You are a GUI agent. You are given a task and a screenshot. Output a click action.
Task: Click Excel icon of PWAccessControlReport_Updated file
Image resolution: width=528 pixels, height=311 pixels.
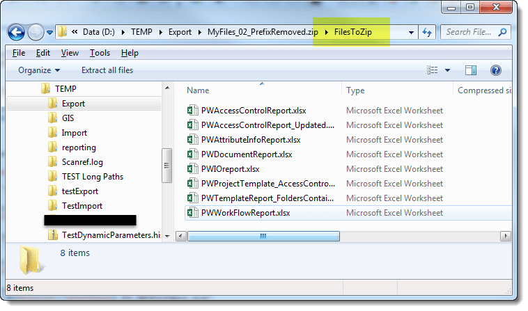point(192,125)
